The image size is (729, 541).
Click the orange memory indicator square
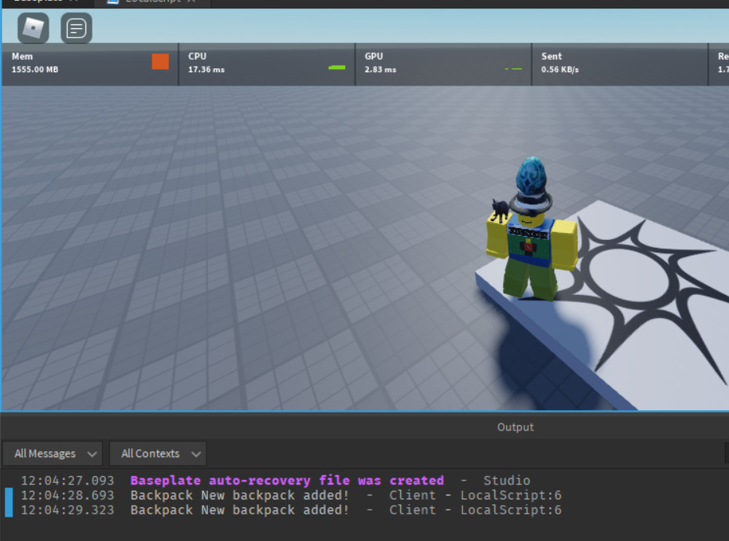click(x=160, y=61)
